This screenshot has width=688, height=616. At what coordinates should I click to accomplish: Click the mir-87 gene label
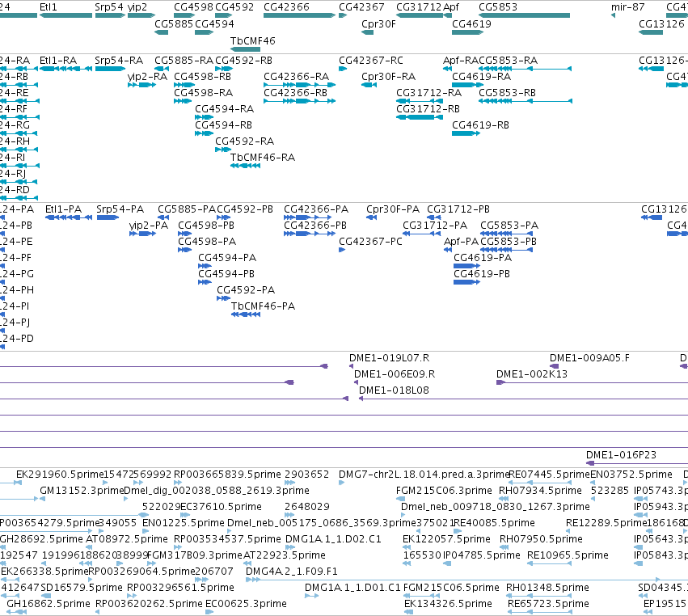pos(628,7)
